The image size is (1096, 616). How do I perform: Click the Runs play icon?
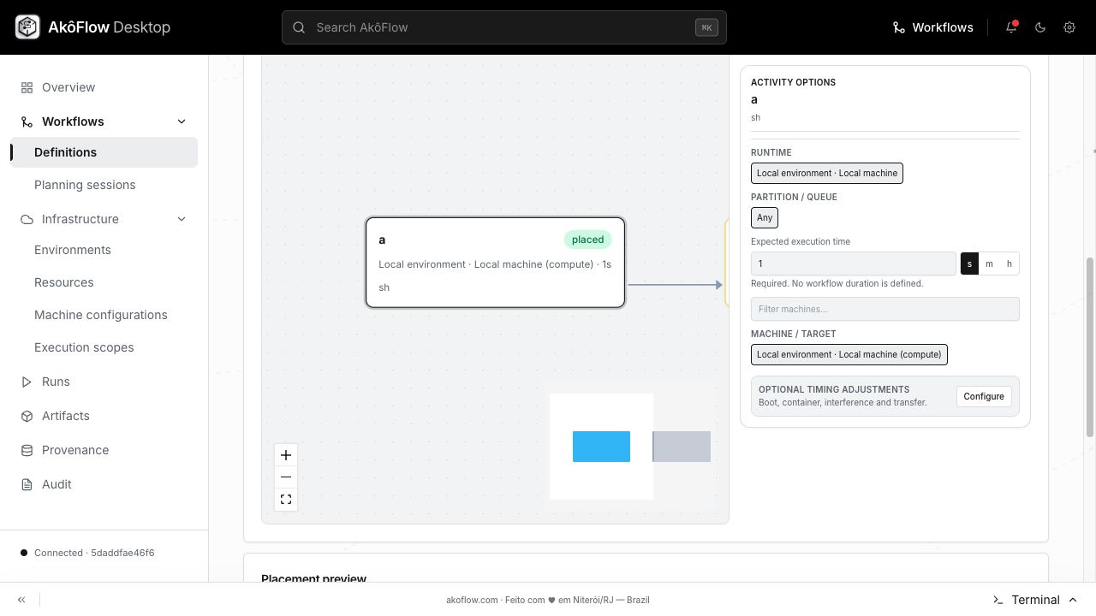pos(27,382)
